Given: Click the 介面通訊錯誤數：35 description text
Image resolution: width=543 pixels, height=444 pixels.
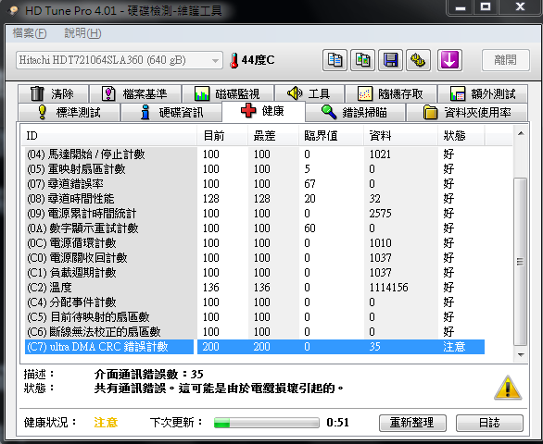Looking at the screenshot, I should click(148, 374).
